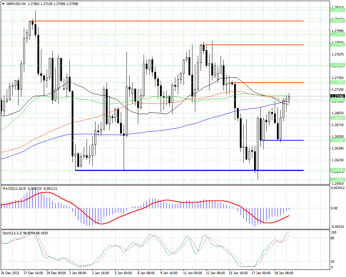Click the Stochastic scale value 20
346x277 pixels.
(x=332, y=262)
